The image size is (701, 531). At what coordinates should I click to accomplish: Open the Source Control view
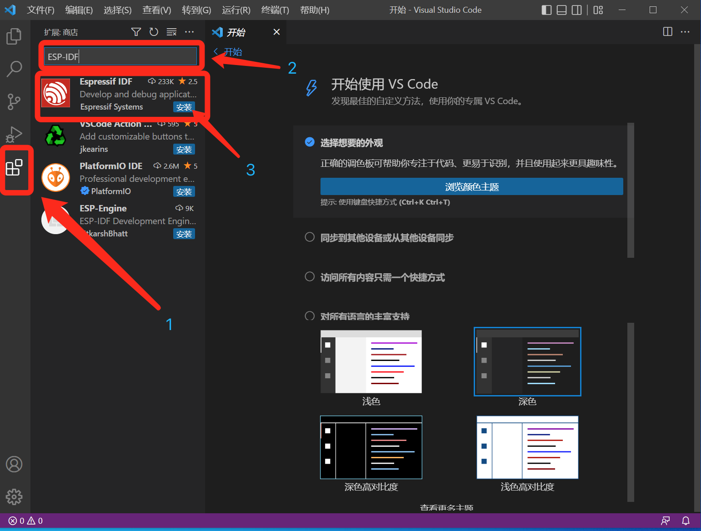[14, 102]
